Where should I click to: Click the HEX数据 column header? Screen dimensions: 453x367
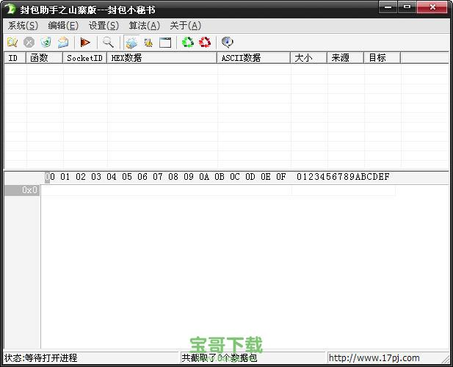[162, 58]
